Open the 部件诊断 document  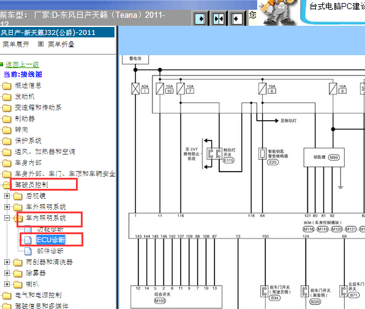[x=50, y=251]
